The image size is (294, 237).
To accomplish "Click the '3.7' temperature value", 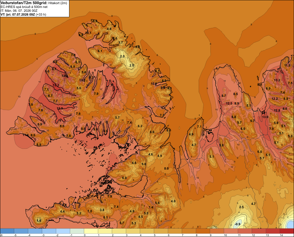I will (x=121, y=43).
